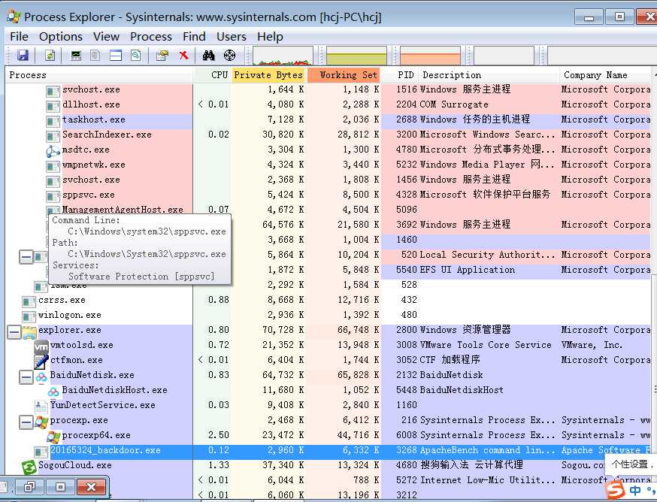Image resolution: width=657 pixels, height=502 pixels.
Task: Select the sppsvc.exe process row
Action: click(328, 195)
